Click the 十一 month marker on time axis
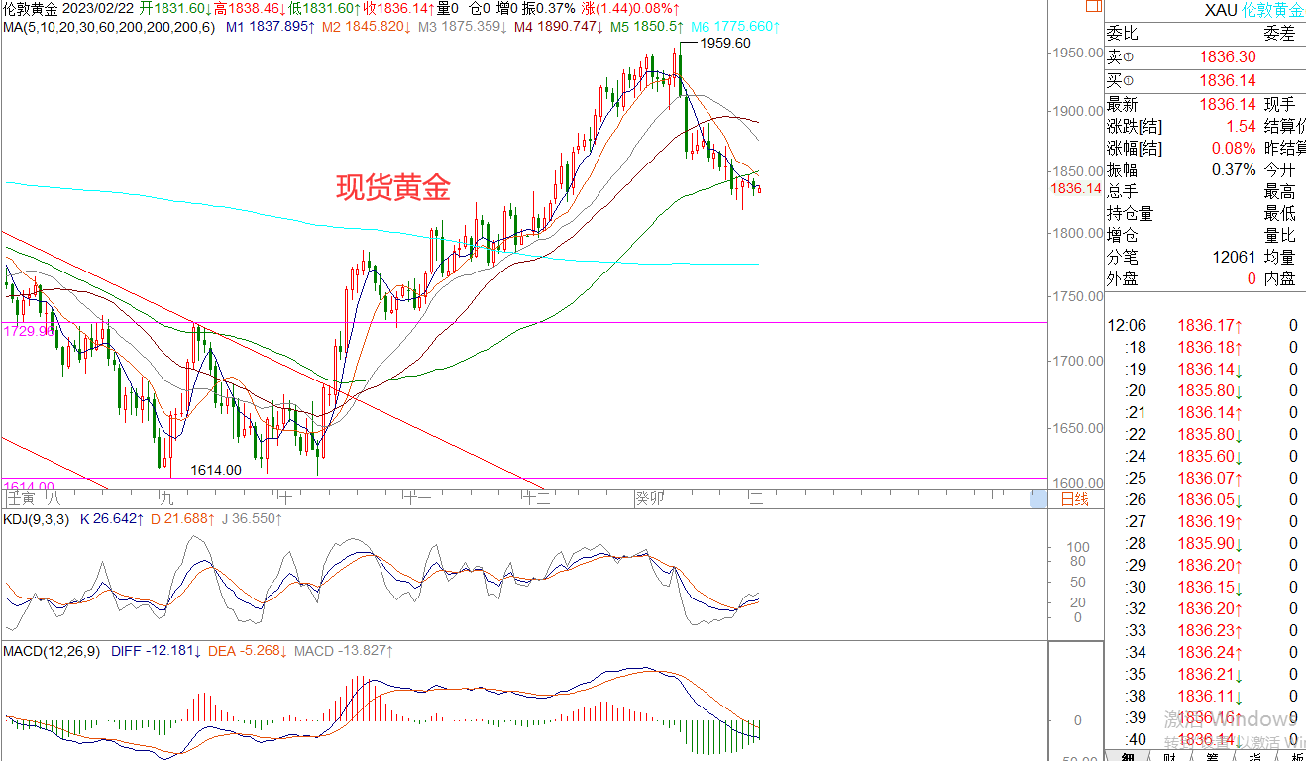This screenshot has height=761, width=1306. tap(417, 499)
